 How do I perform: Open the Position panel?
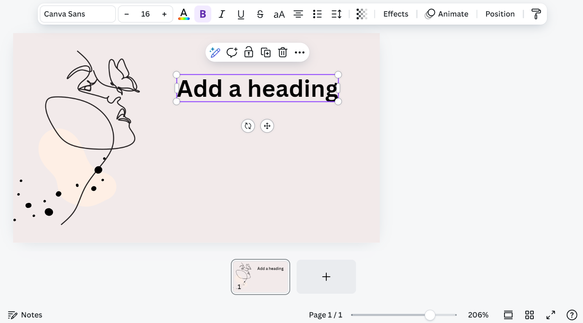tap(500, 14)
